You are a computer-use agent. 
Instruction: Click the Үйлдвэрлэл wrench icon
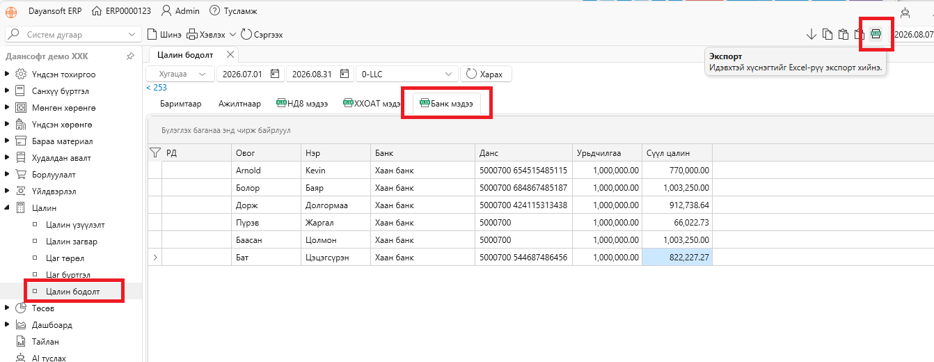[21, 191]
